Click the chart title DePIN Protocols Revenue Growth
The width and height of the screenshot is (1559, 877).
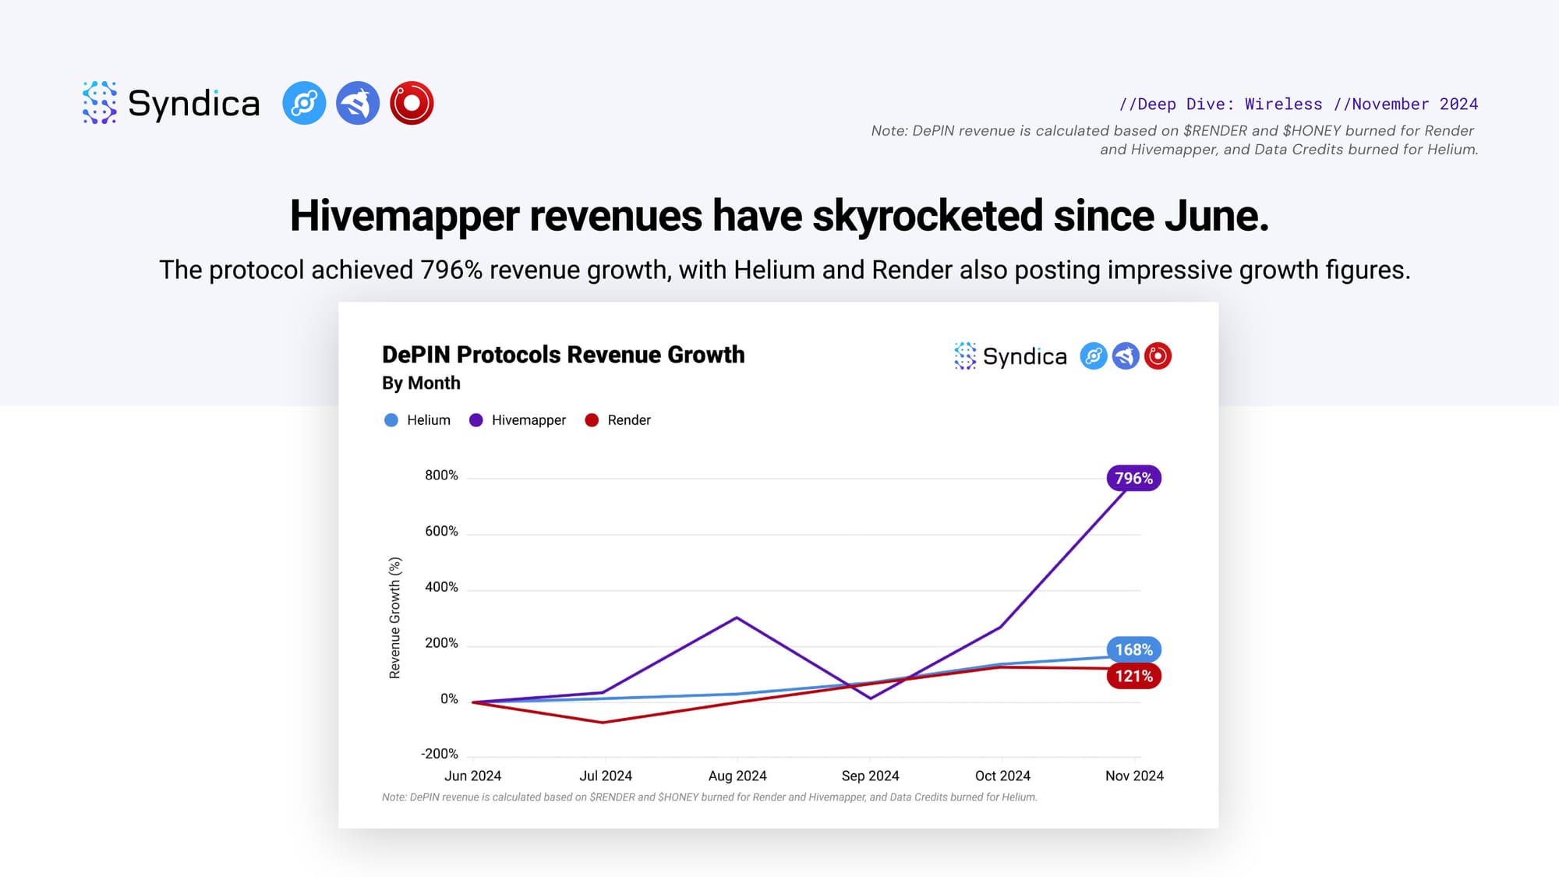(x=563, y=355)
